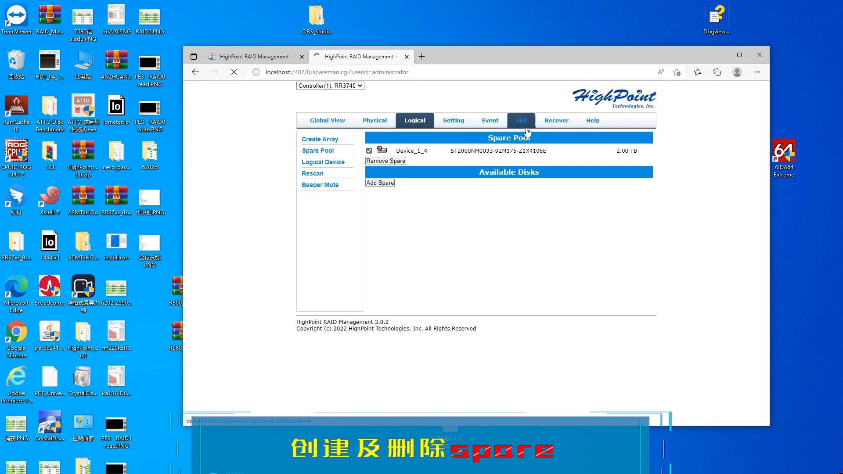
Task: Select the 1444.icf desktop file
Action: [x=50, y=246]
